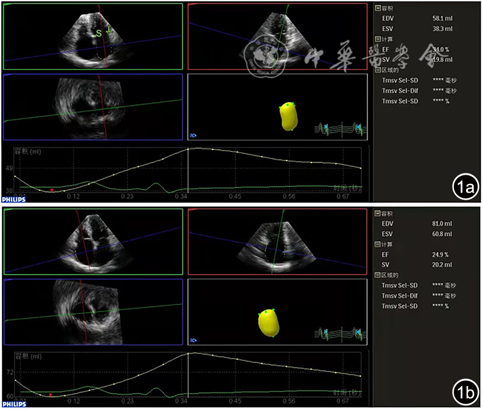Collapse the 容积 section in bottom results panel
This screenshot has width=483, height=410.
pyautogui.click(x=377, y=214)
